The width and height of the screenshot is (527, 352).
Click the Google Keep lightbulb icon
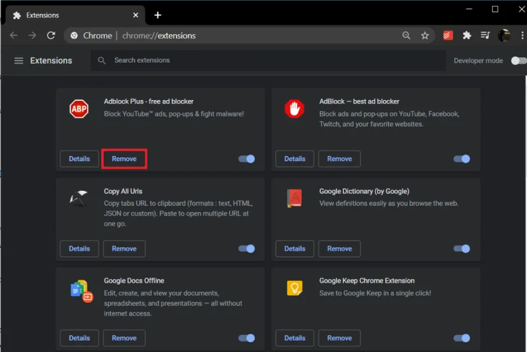click(x=294, y=288)
